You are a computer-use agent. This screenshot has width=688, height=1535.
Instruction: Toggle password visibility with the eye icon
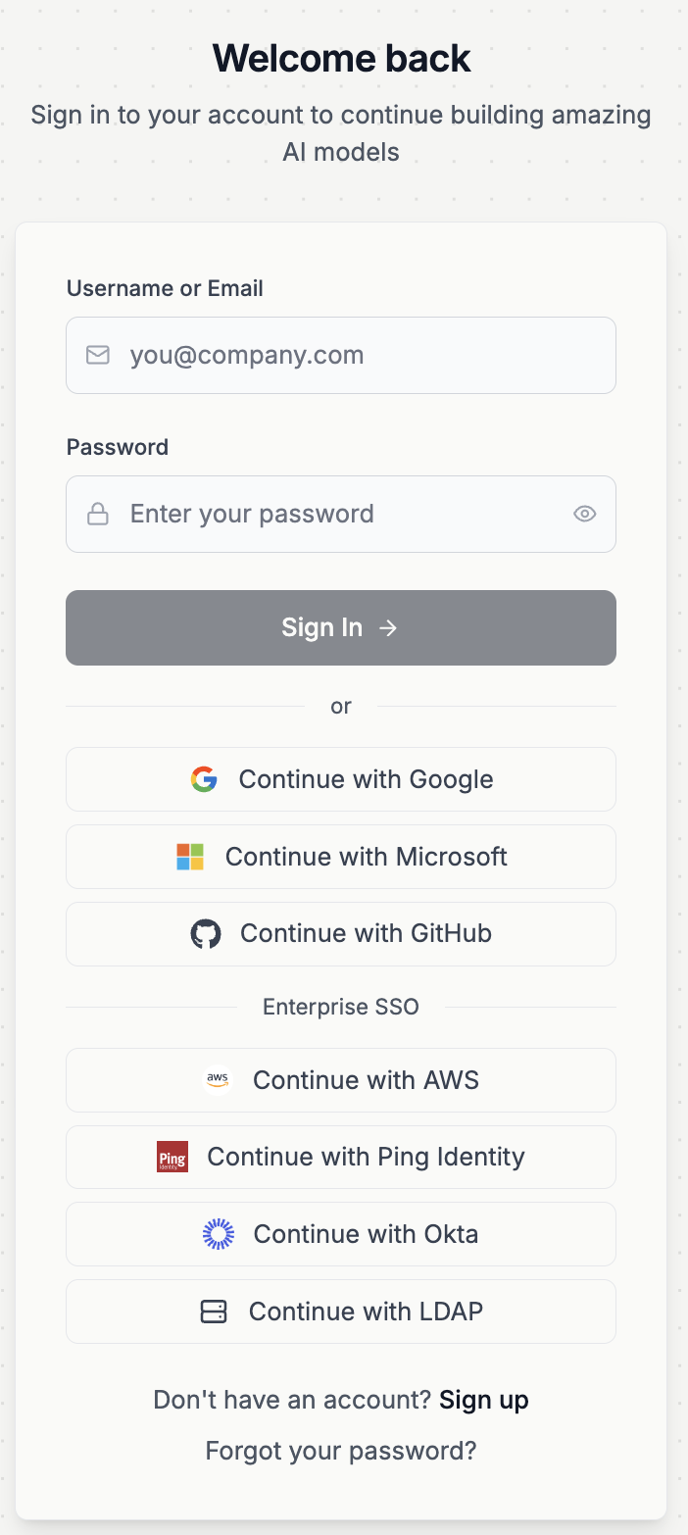click(584, 514)
